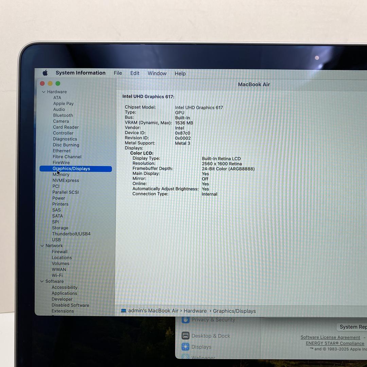
Task: Select Fibre Channel in the sidebar
Action: click(x=67, y=157)
